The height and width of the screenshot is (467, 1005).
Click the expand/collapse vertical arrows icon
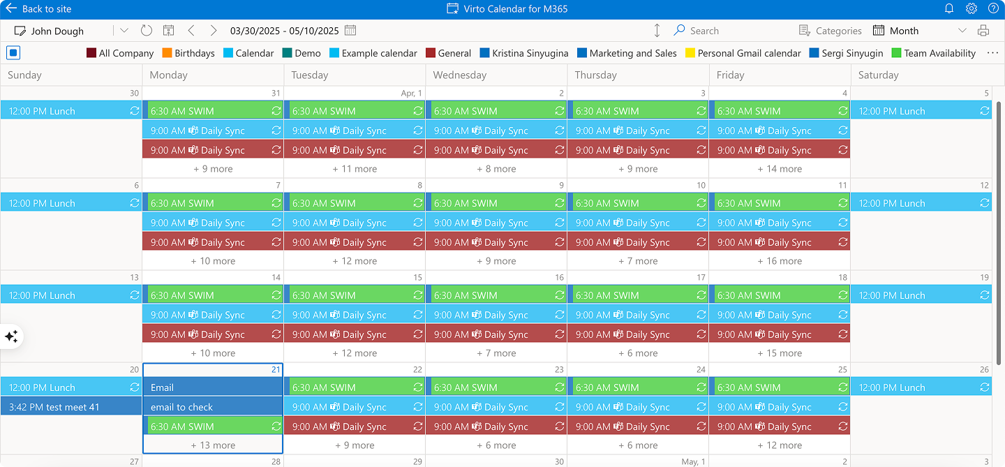pyautogui.click(x=657, y=31)
